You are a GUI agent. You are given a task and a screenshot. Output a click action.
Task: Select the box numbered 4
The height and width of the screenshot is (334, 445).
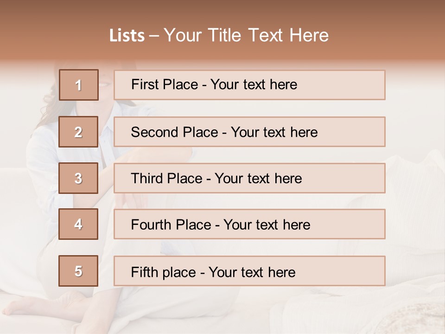click(x=78, y=225)
